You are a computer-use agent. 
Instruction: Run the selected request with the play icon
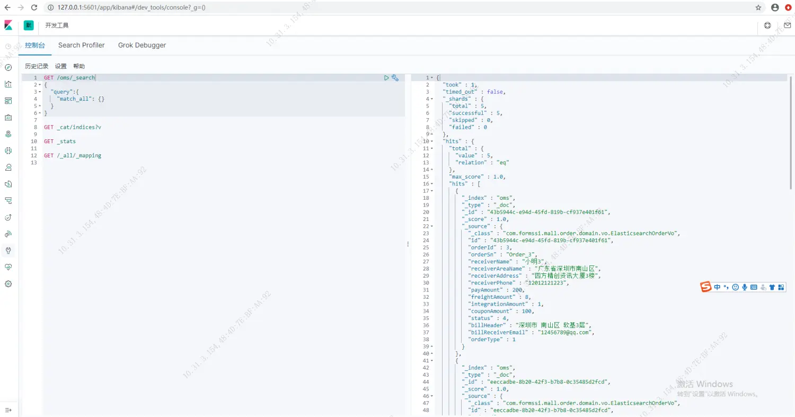pos(386,78)
